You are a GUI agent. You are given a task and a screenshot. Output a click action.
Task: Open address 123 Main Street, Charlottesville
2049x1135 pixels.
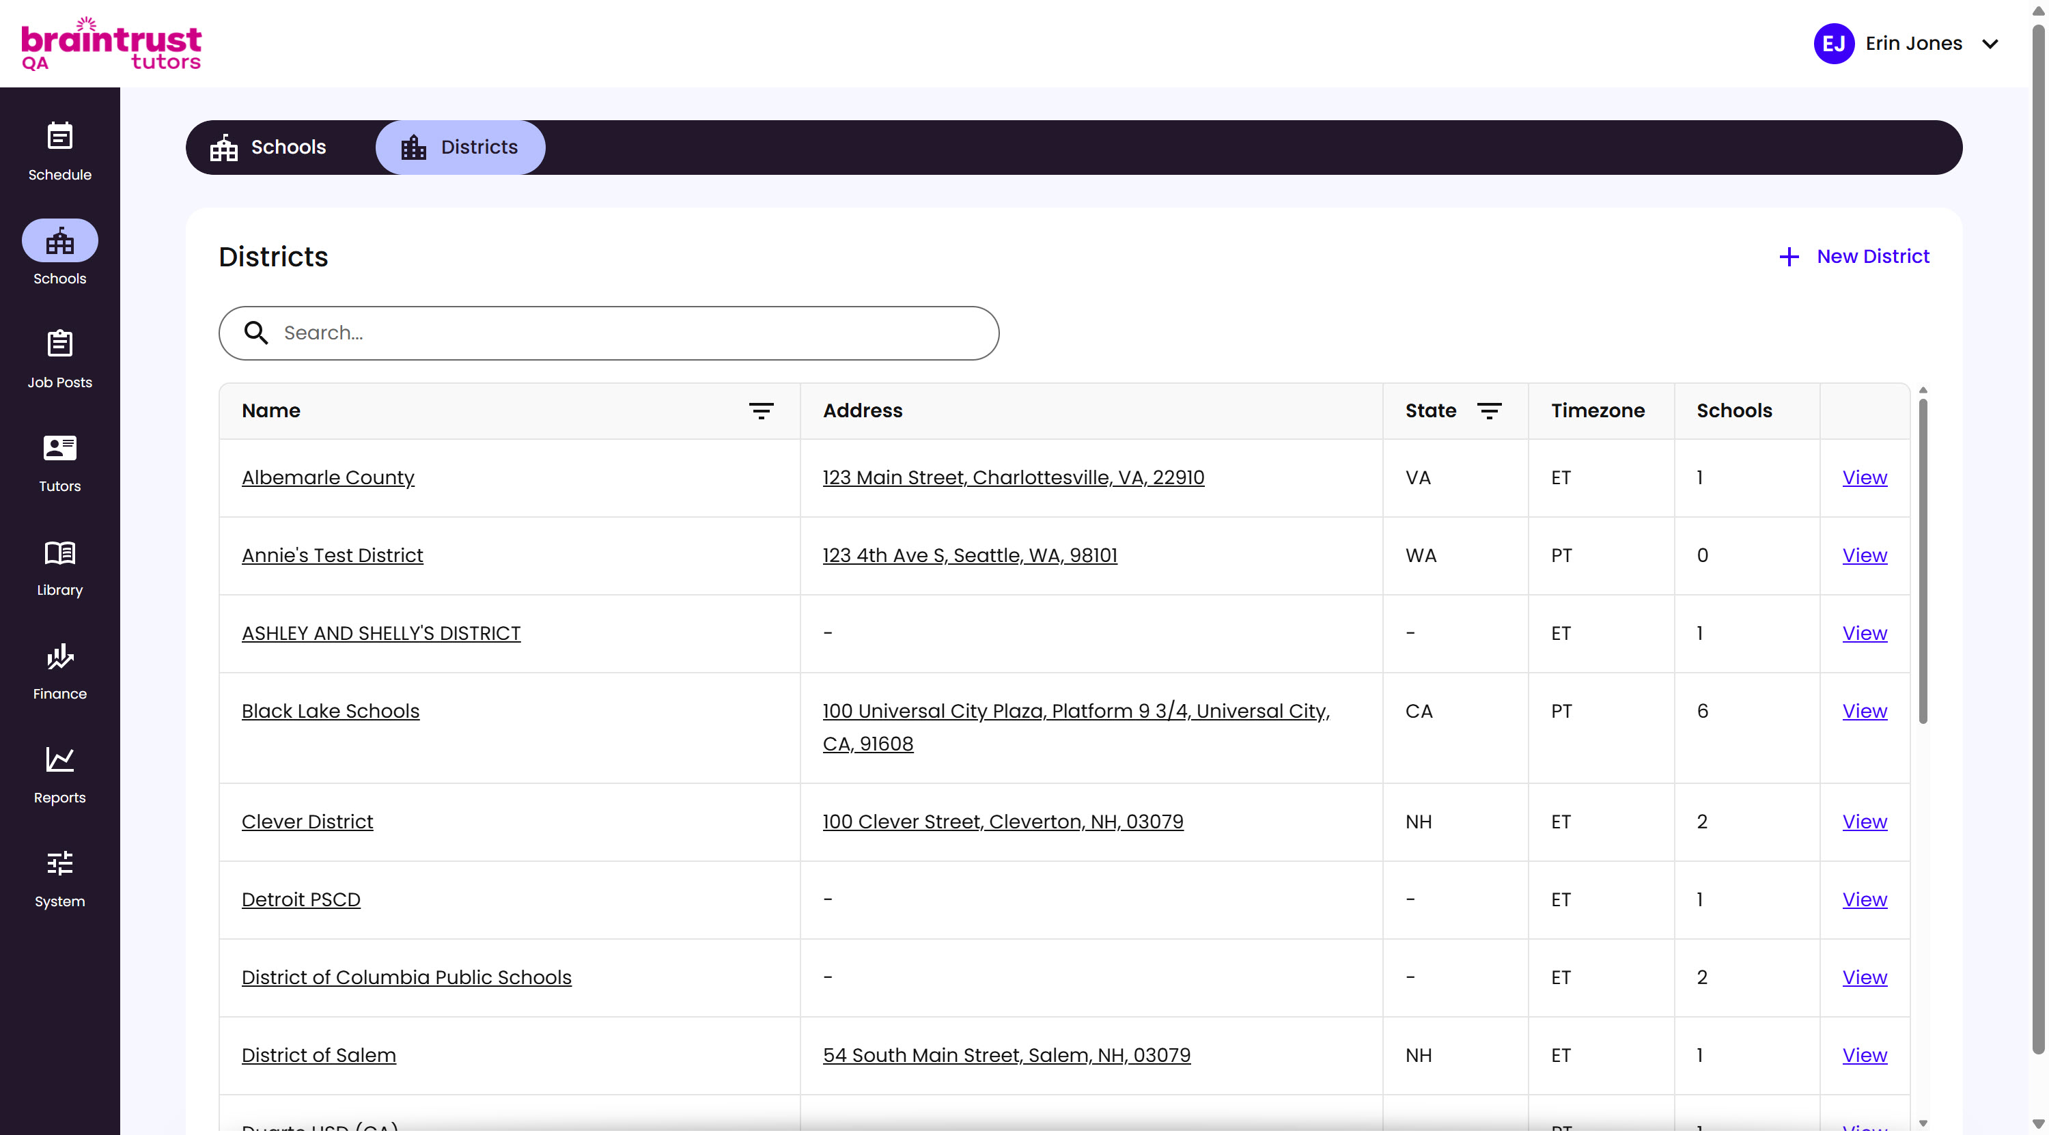tap(1013, 477)
